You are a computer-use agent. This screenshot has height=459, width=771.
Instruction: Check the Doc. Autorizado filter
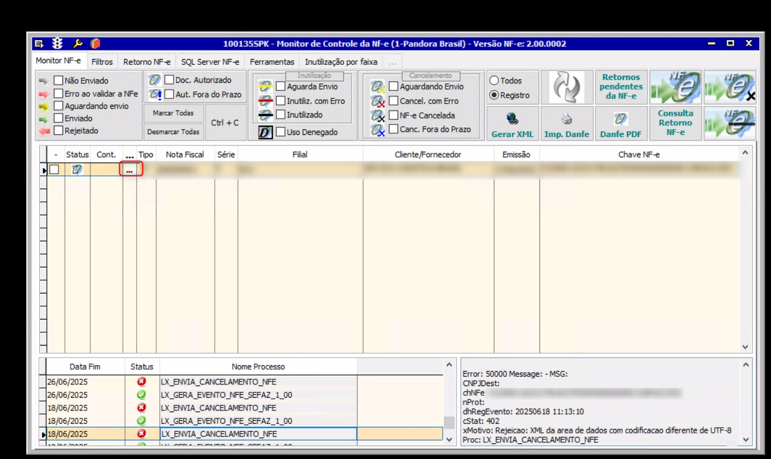[170, 80]
